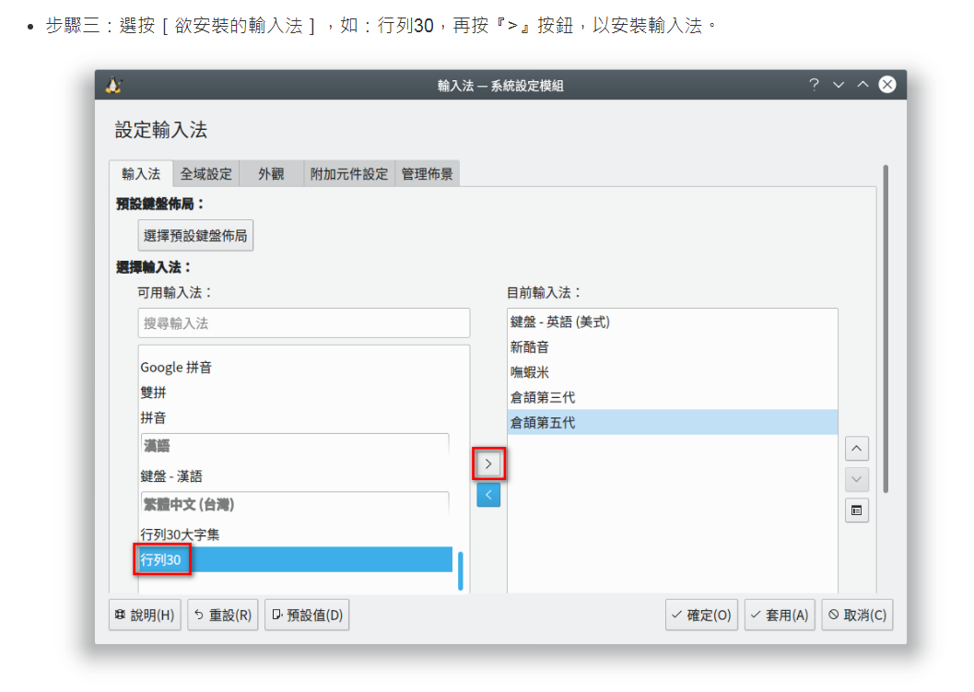Click the dialog's right vertical scrollbar
This screenshot has height=692, width=974.
(886, 329)
